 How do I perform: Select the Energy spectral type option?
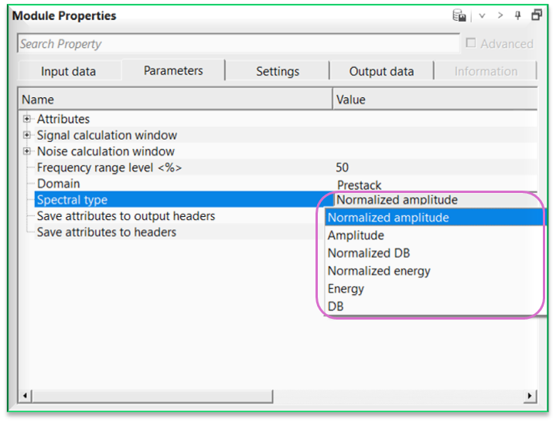click(x=346, y=289)
